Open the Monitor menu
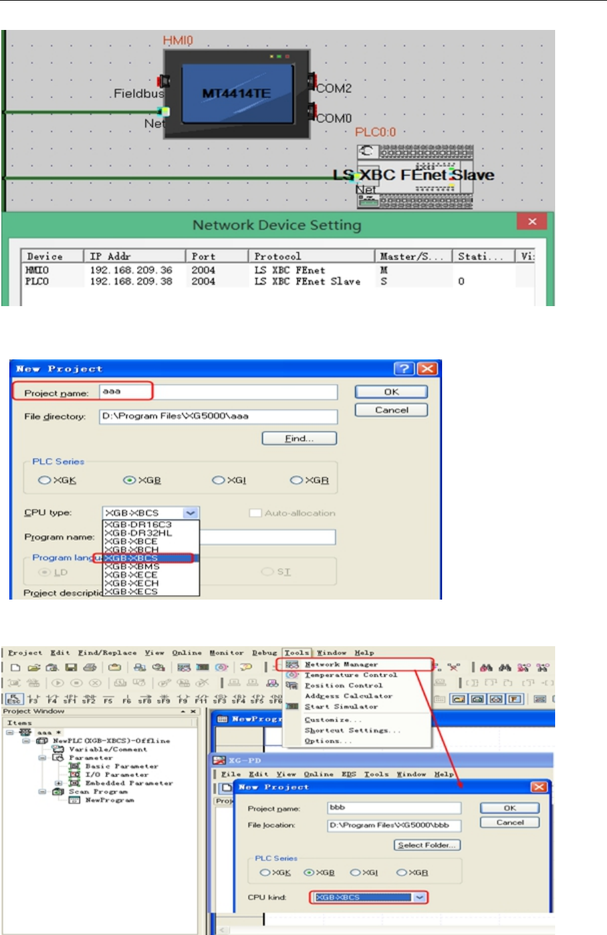The image size is (607, 935). (x=227, y=653)
